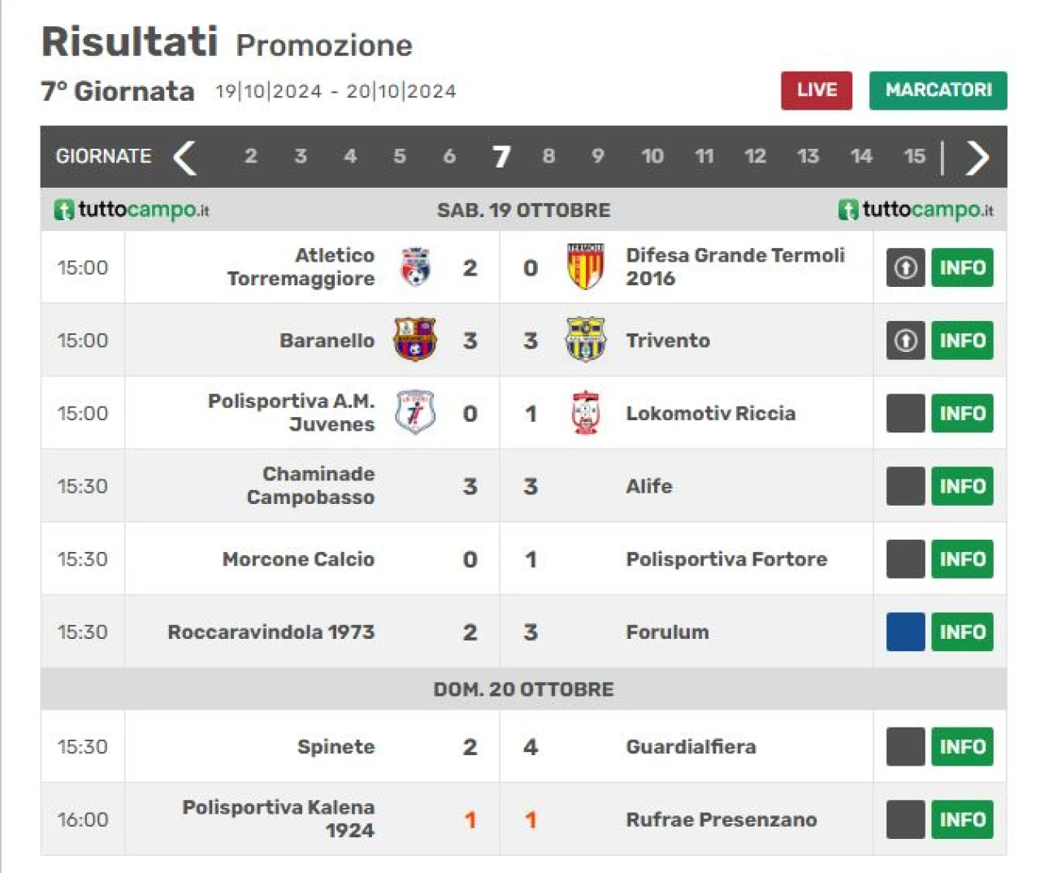This screenshot has width=1040, height=873.
Task: Click the tuttocampo.it logo on the left
Action: (132, 210)
